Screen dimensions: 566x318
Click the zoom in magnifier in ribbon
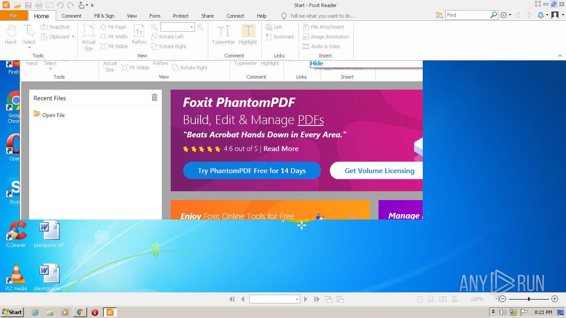tap(200, 27)
